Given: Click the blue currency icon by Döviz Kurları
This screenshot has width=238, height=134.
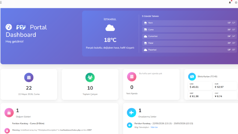Looking at the screenshot, I should click(192, 77).
